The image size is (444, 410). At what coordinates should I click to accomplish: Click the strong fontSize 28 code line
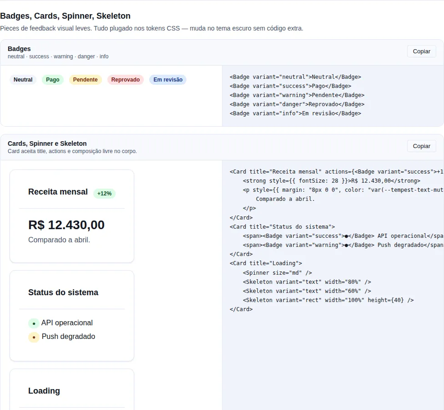(332, 180)
